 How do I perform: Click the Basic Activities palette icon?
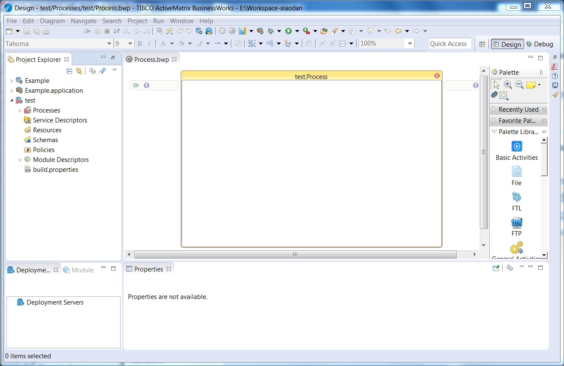pyautogui.click(x=517, y=146)
